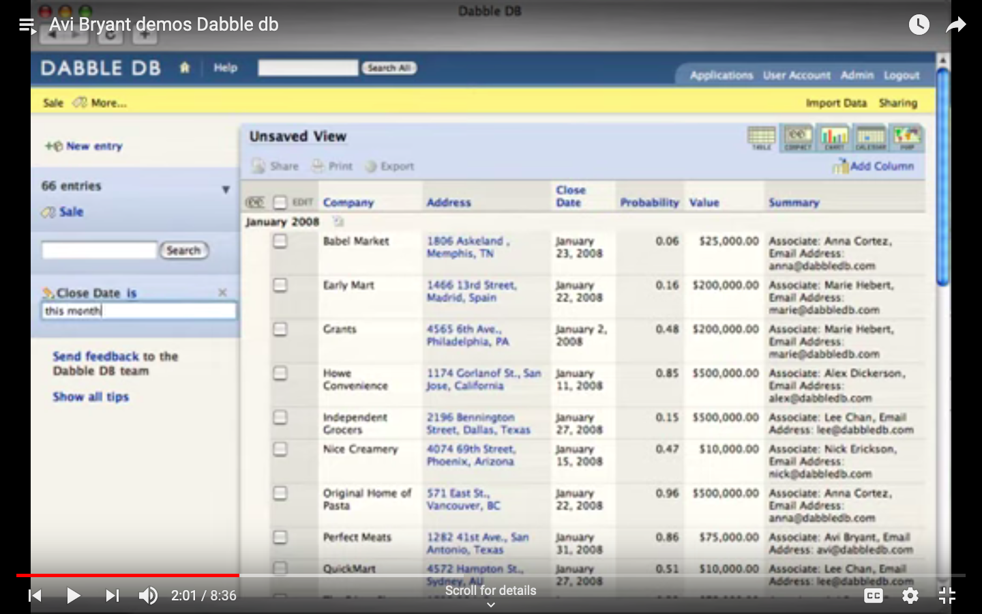Open video settings gear
Viewport: 982px width, 614px height.
[910, 596]
